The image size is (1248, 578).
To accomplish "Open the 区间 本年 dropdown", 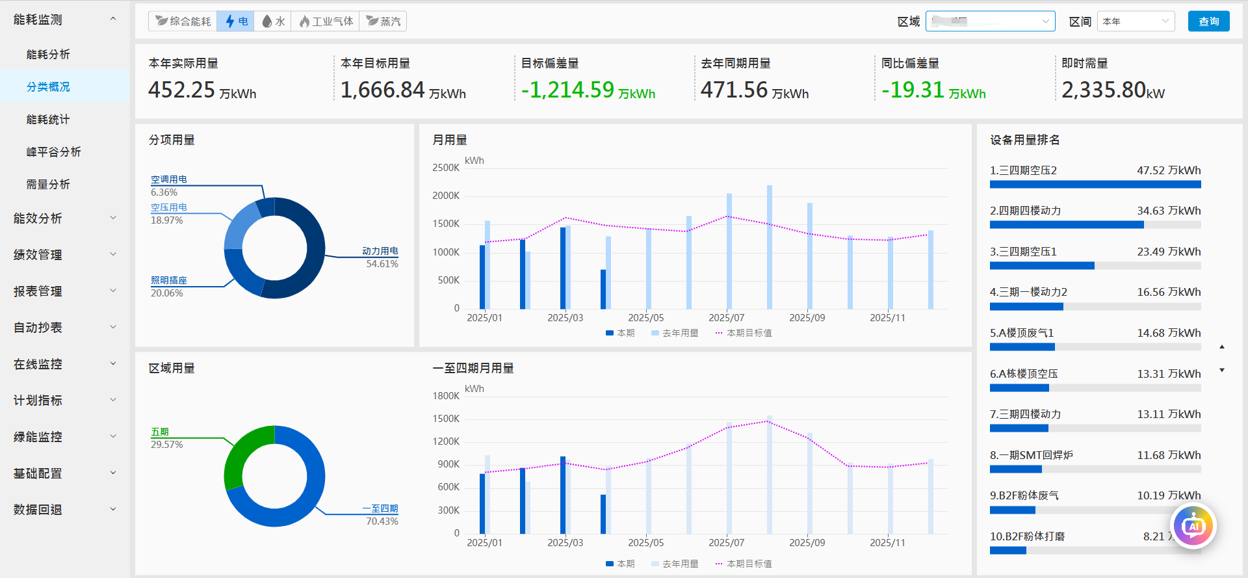I will (1136, 21).
